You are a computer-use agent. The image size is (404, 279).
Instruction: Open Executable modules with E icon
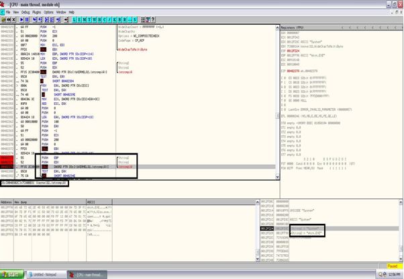[80, 19]
